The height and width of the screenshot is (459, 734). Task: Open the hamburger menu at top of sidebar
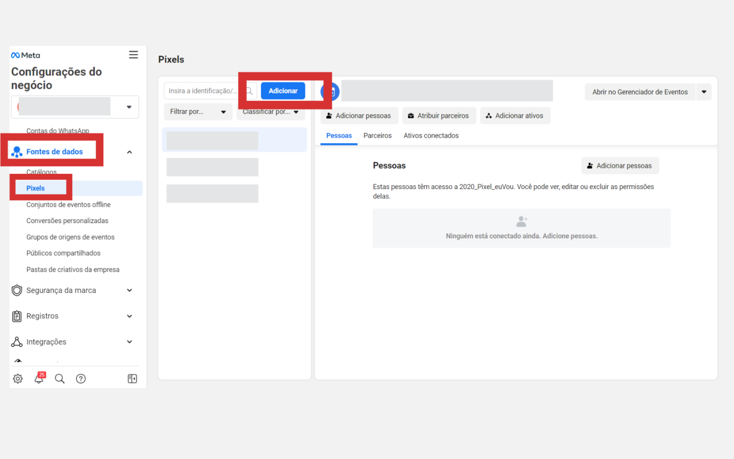133,54
